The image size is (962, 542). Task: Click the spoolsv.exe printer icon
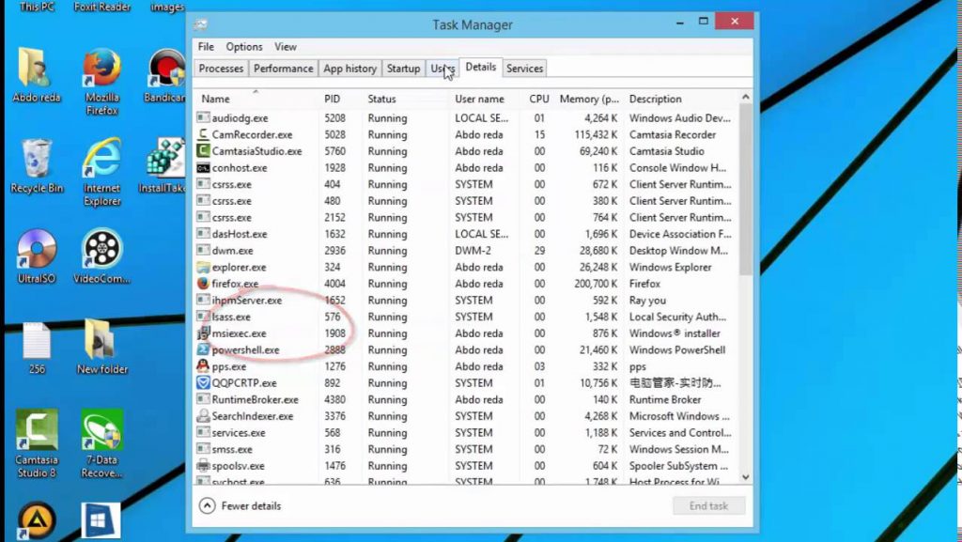pos(203,465)
